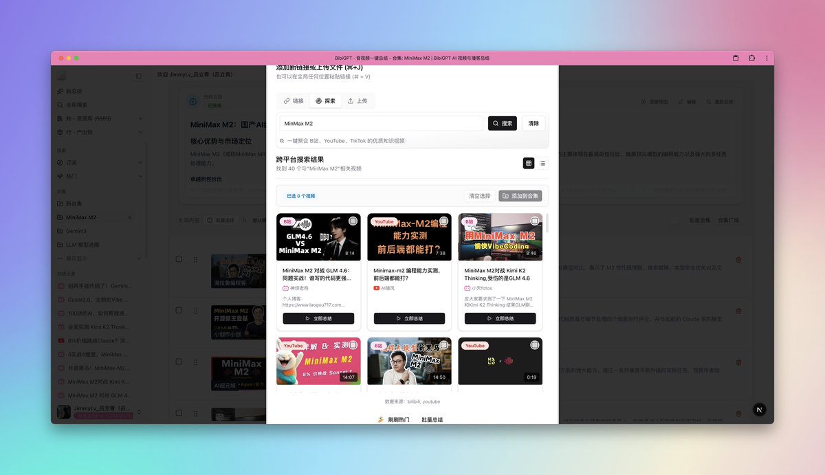Image resolution: width=825 pixels, height=475 pixels.
Task: Open 全局搜索 in the sidebar
Action: tap(76, 104)
